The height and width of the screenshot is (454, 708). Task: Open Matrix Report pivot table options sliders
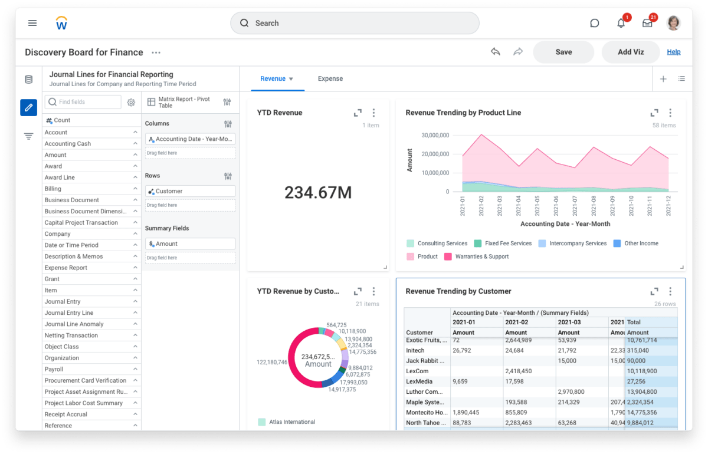tap(227, 101)
